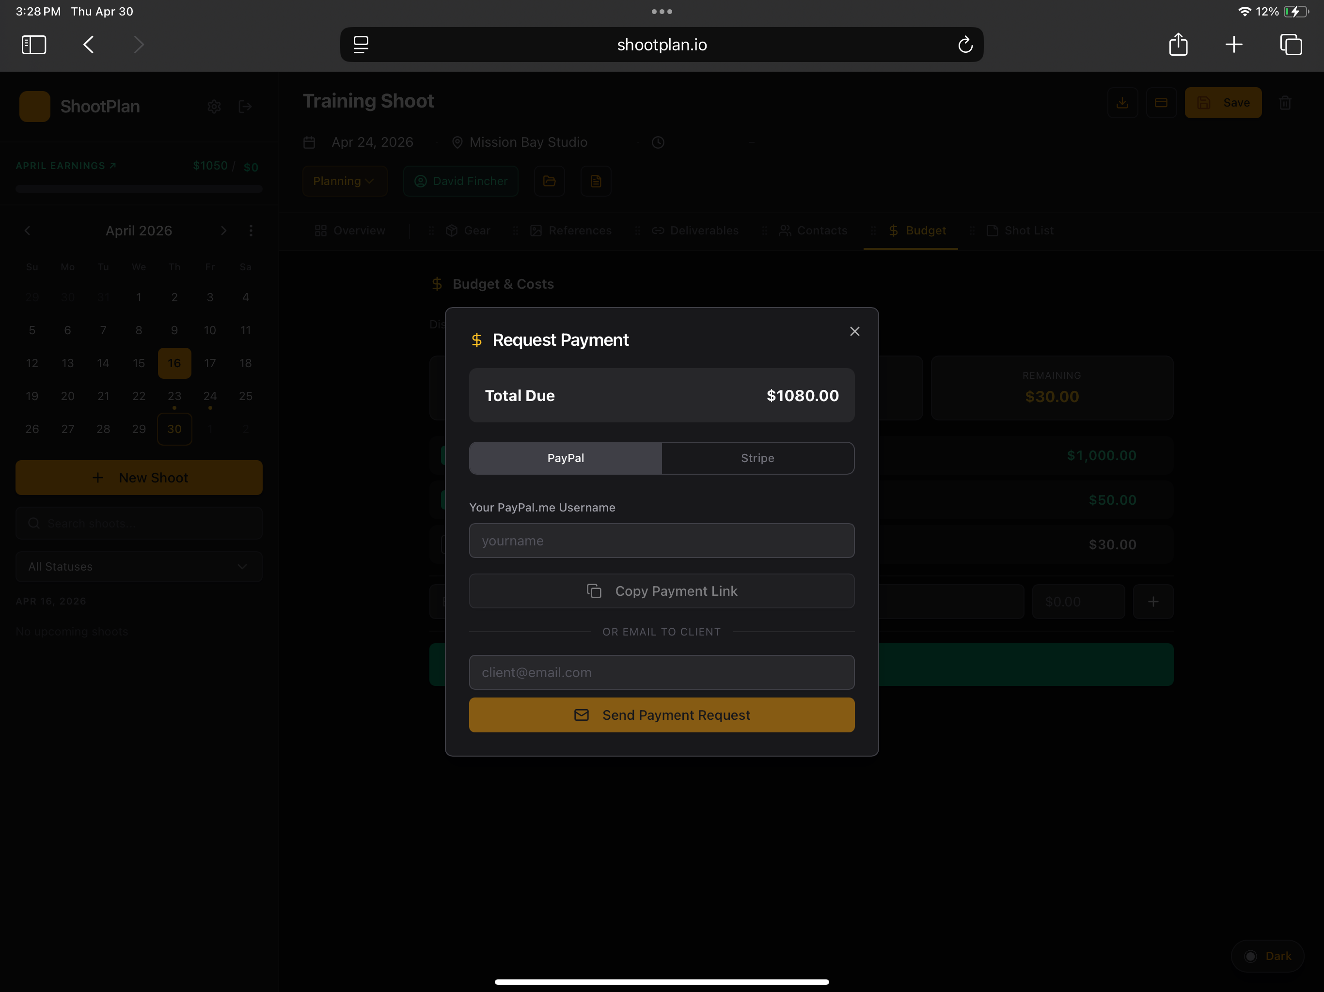Select April 10 in the calendar
The height and width of the screenshot is (992, 1324).
[x=210, y=330]
